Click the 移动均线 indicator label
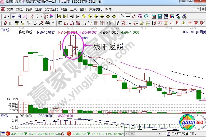206x137 pixels. (25, 32)
